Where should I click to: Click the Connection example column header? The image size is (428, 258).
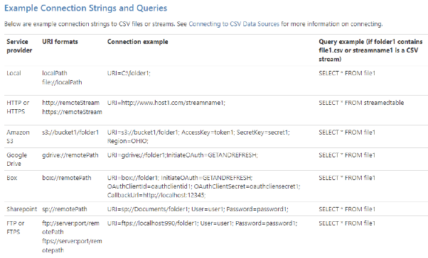point(138,42)
